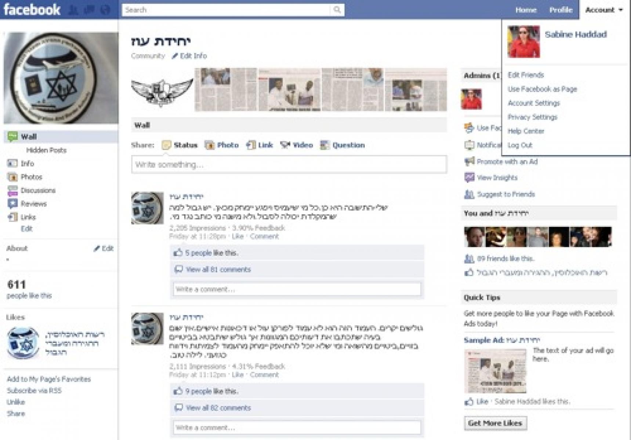Select Privacy Settings from Account menu
Viewport: 631px width, 440px height.
(x=532, y=117)
